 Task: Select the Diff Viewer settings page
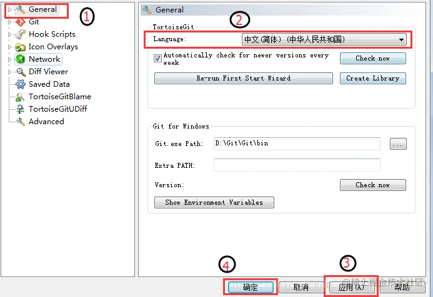tap(48, 72)
